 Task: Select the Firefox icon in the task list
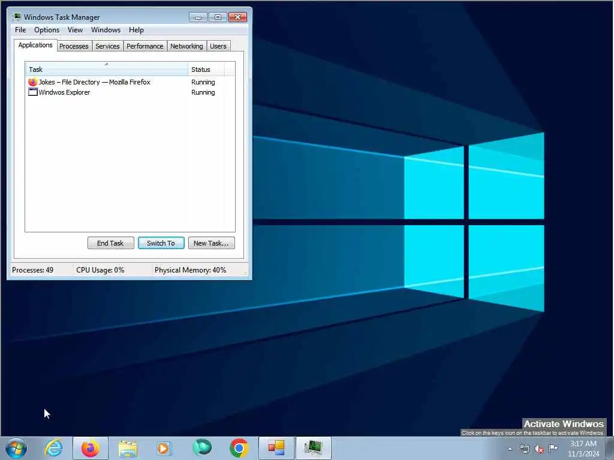[32, 81]
